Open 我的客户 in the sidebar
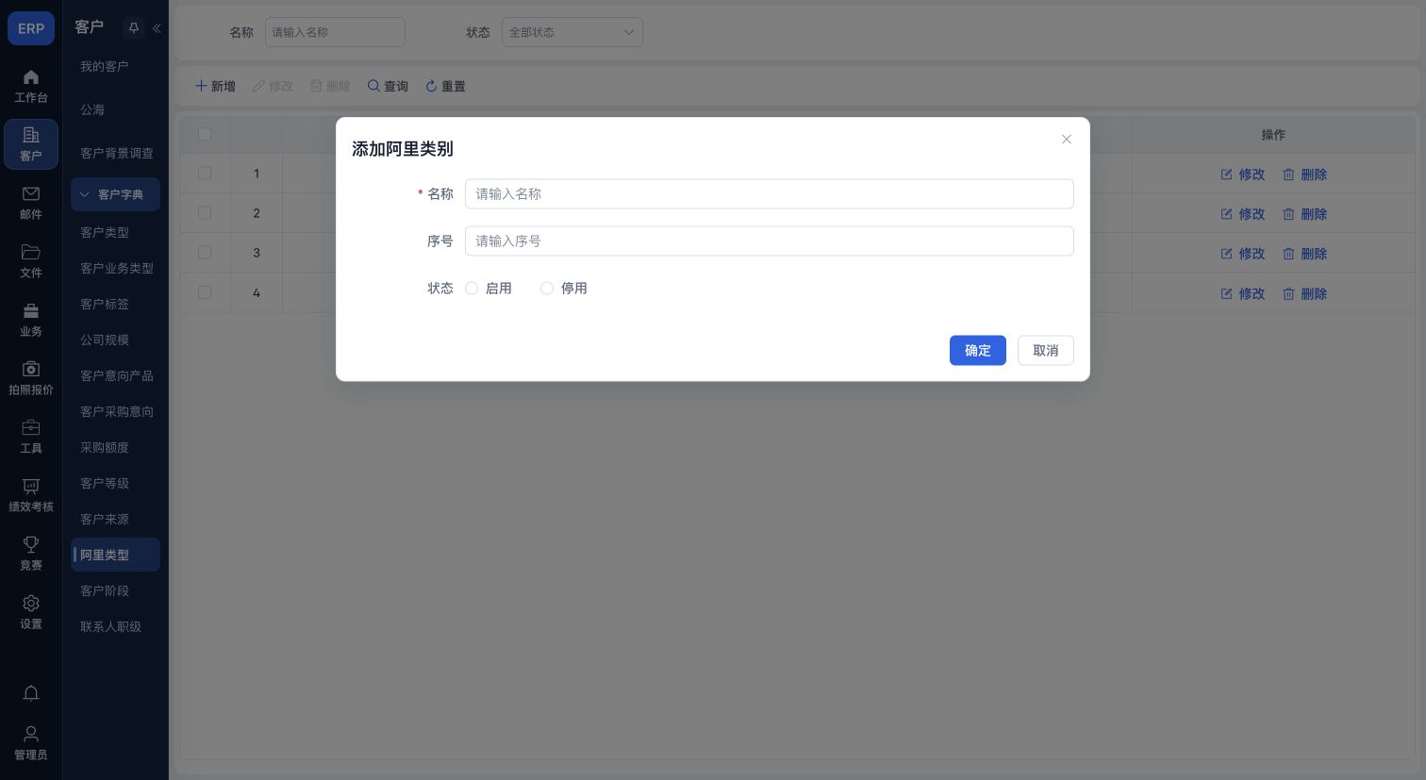 coord(104,66)
